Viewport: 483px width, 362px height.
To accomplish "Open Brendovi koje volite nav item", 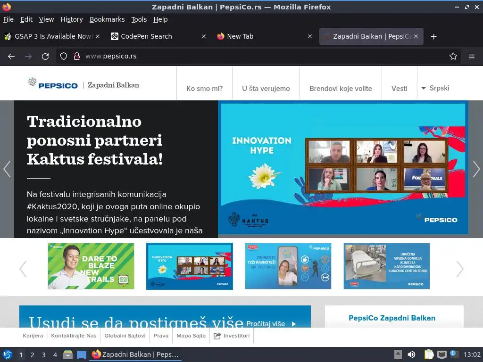I will click(341, 88).
